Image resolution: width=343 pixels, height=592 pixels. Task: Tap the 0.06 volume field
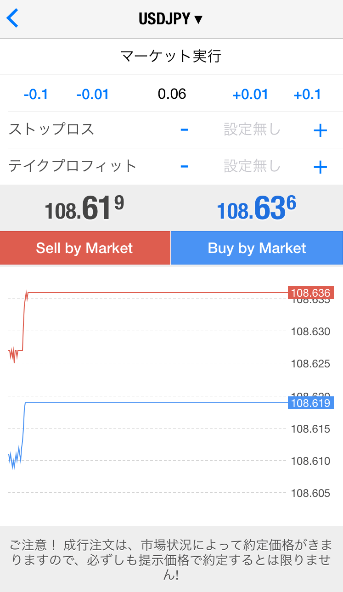click(172, 94)
